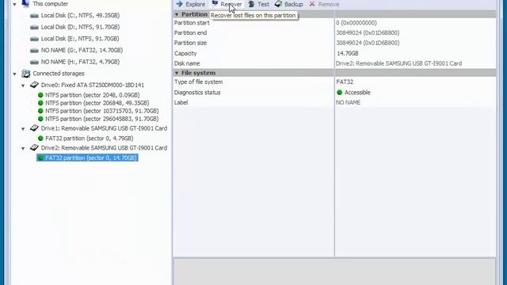
Task: Select NO NAME H: drive icon
Action: (34, 62)
